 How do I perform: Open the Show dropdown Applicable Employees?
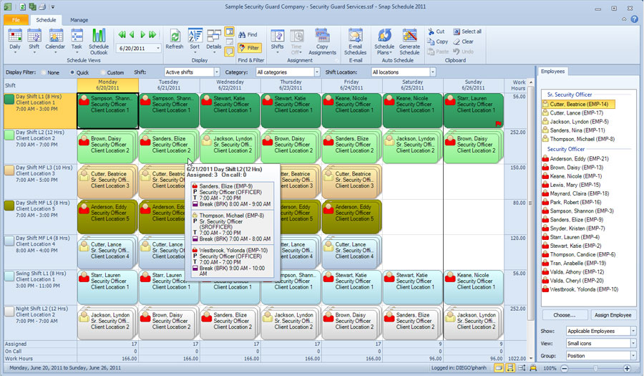click(633, 331)
